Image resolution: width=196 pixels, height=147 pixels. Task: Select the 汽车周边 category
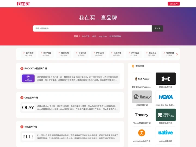[x=134, y=54]
